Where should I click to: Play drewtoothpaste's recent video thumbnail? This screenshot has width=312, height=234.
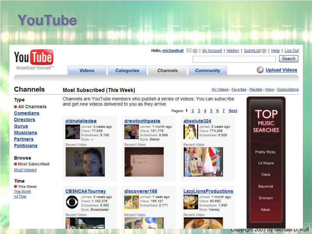click(x=144, y=162)
